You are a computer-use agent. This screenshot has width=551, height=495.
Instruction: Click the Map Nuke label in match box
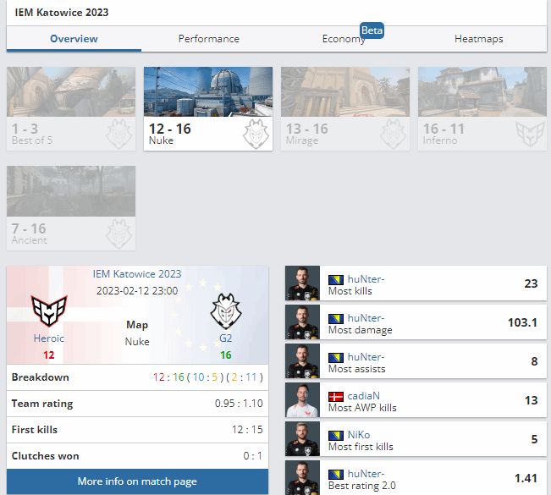[x=137, y=333]
